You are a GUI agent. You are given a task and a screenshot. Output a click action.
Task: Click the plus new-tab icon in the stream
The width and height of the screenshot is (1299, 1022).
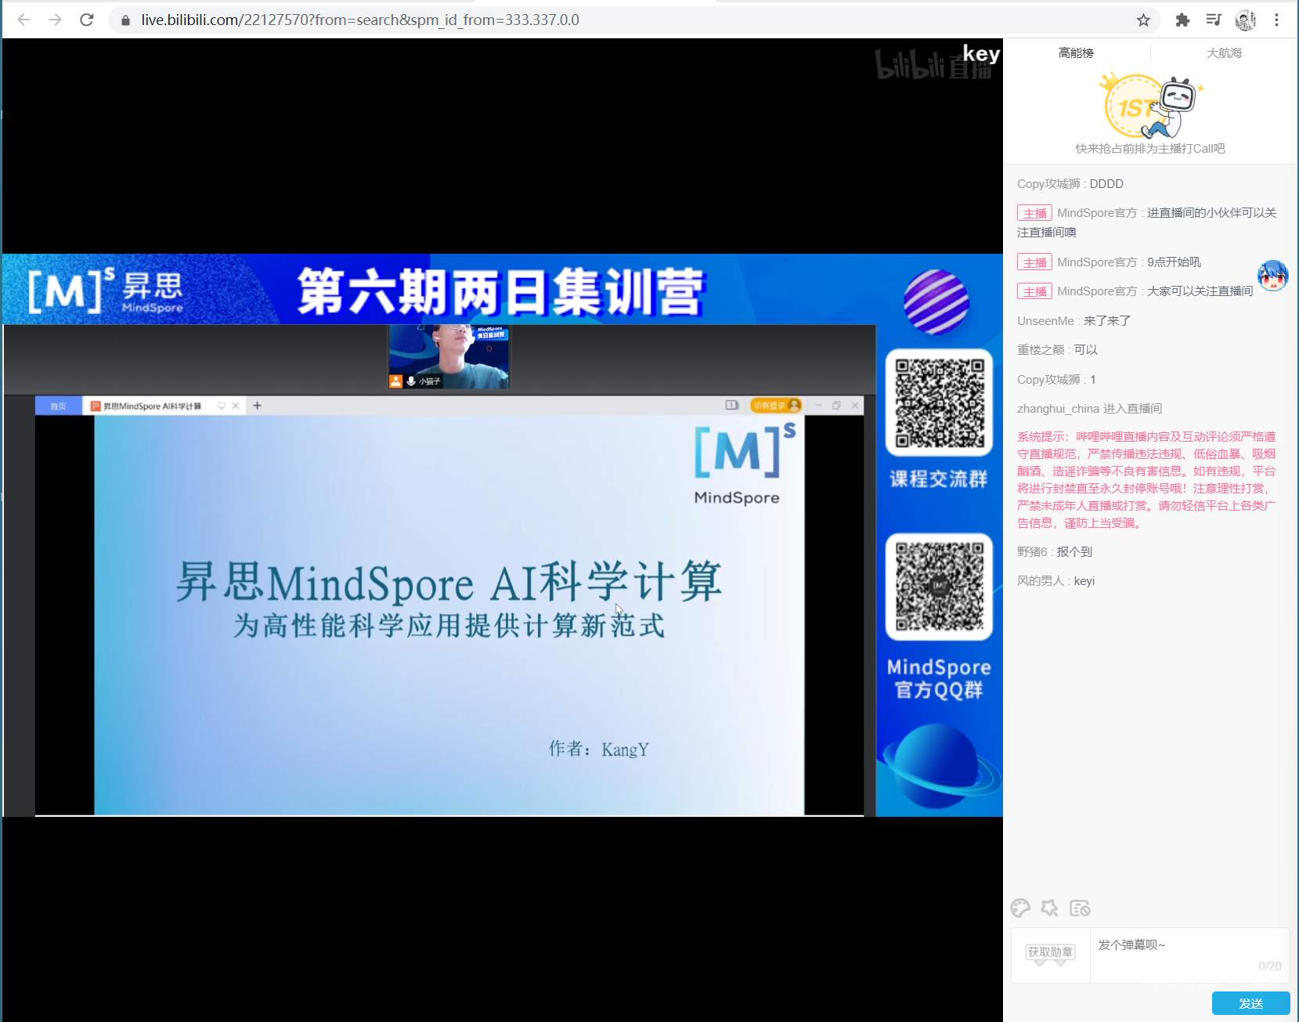(x=257, y=406)
